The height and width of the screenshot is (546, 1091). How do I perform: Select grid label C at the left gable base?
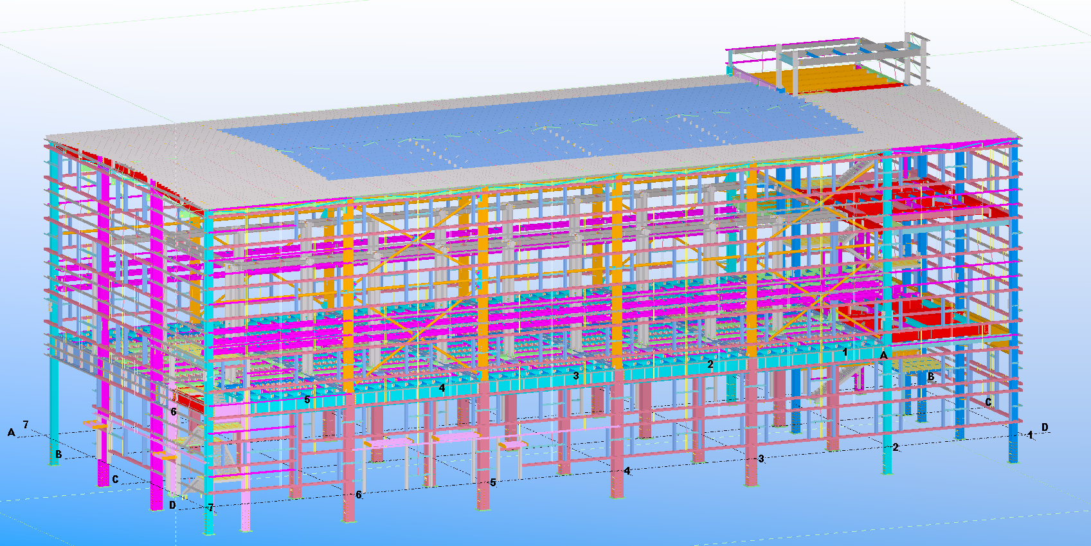[115, 479]
